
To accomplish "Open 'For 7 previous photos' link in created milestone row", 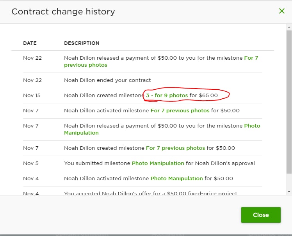I will pyautogui.click(x=175, y=148).
